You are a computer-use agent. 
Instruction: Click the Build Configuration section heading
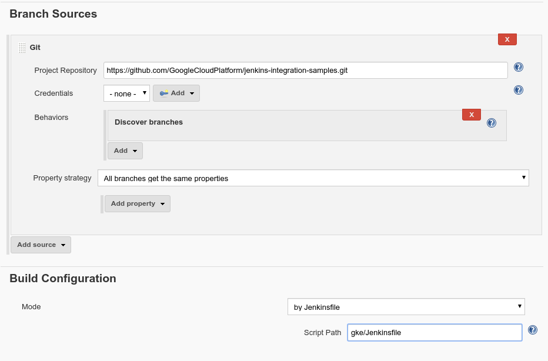(x=63, y=279)
